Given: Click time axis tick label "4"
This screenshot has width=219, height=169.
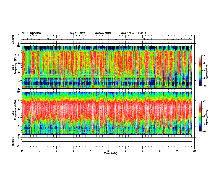Looking at the screenshot, I should tap(91, 151).
